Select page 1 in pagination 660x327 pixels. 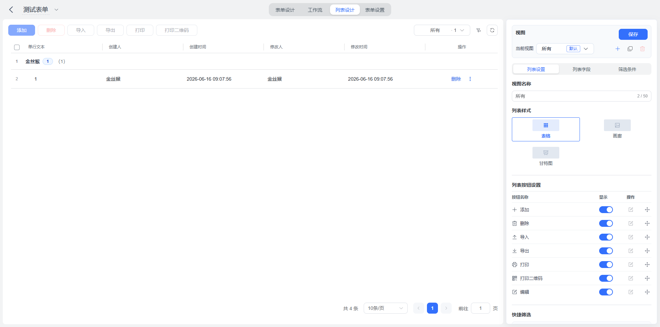[x=432, y=308]
